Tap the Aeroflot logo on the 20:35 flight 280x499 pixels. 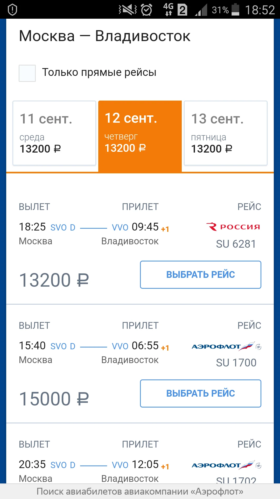pos(226,465)
